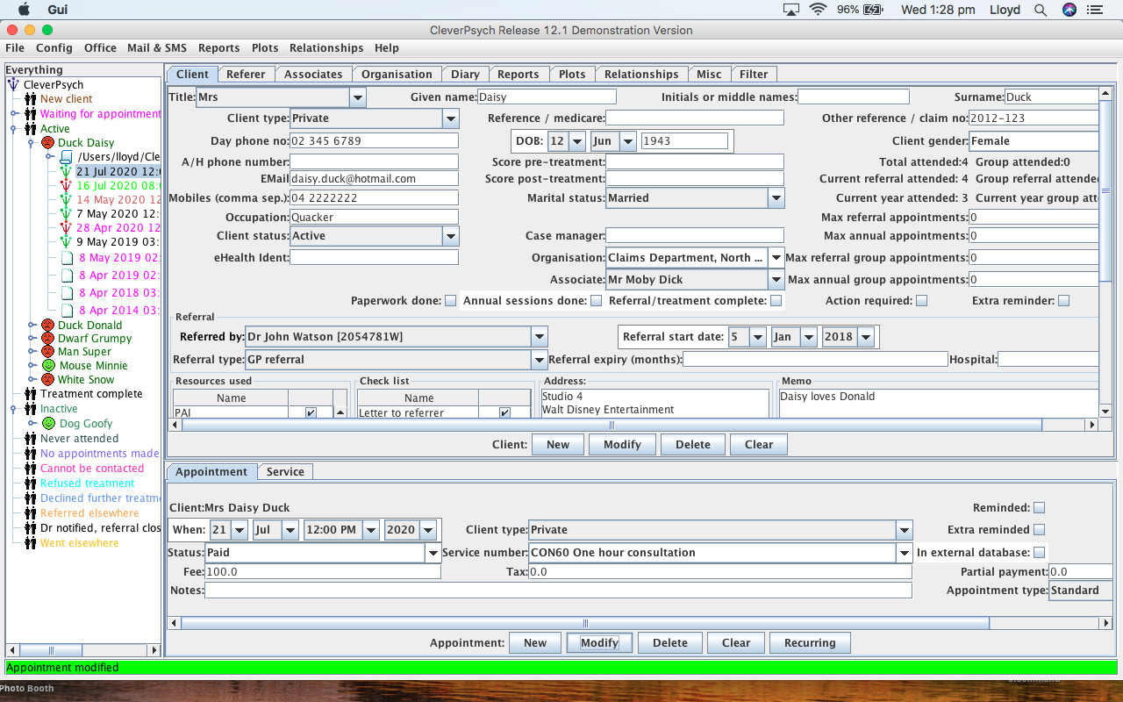Tick the Referral/treatment complete checkbox
This screenshot has height=702, width=1123.
pos(775,301)
